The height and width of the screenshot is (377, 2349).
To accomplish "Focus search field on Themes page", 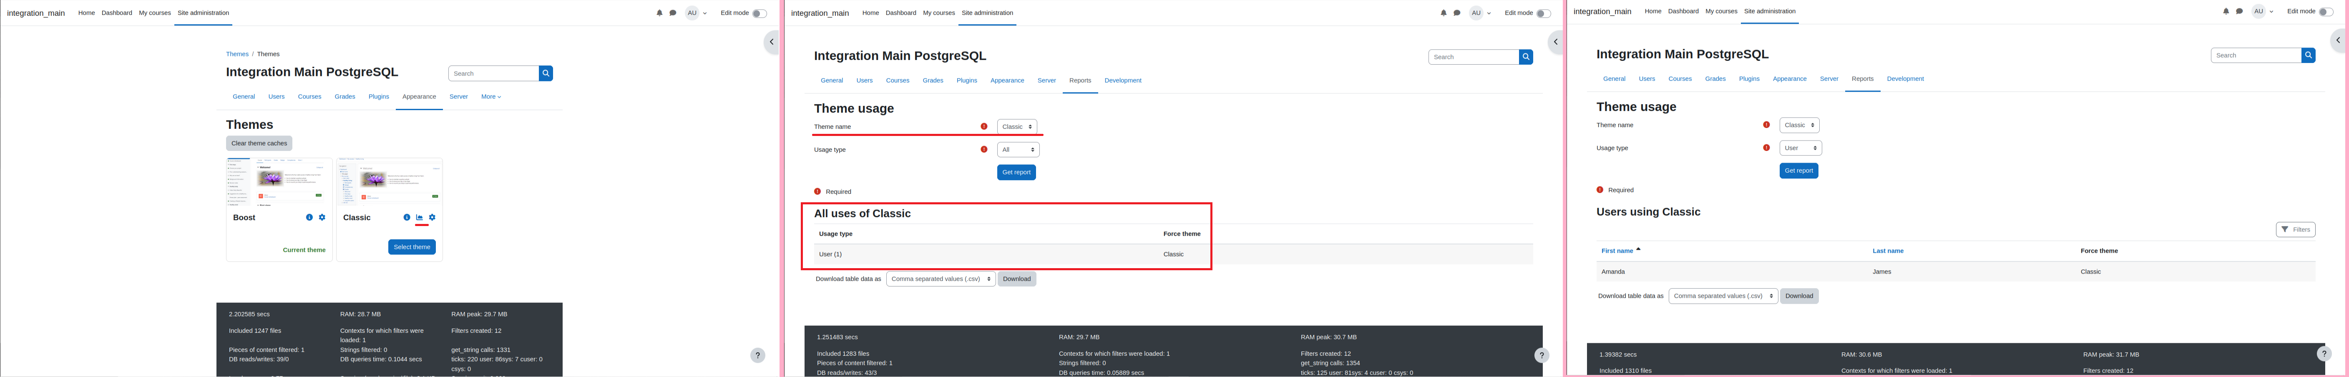I will pyautogui.click(x=493, y=73).
